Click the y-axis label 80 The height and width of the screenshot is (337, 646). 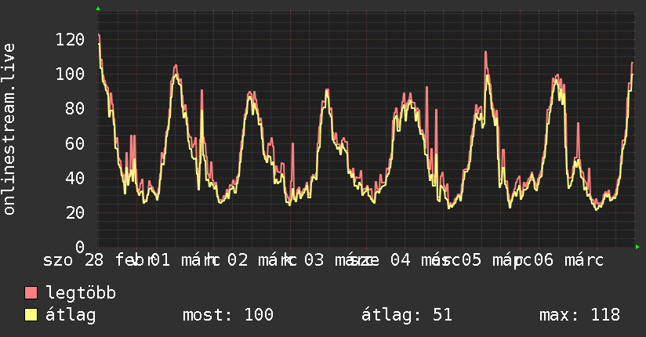(x=75, y=109)
